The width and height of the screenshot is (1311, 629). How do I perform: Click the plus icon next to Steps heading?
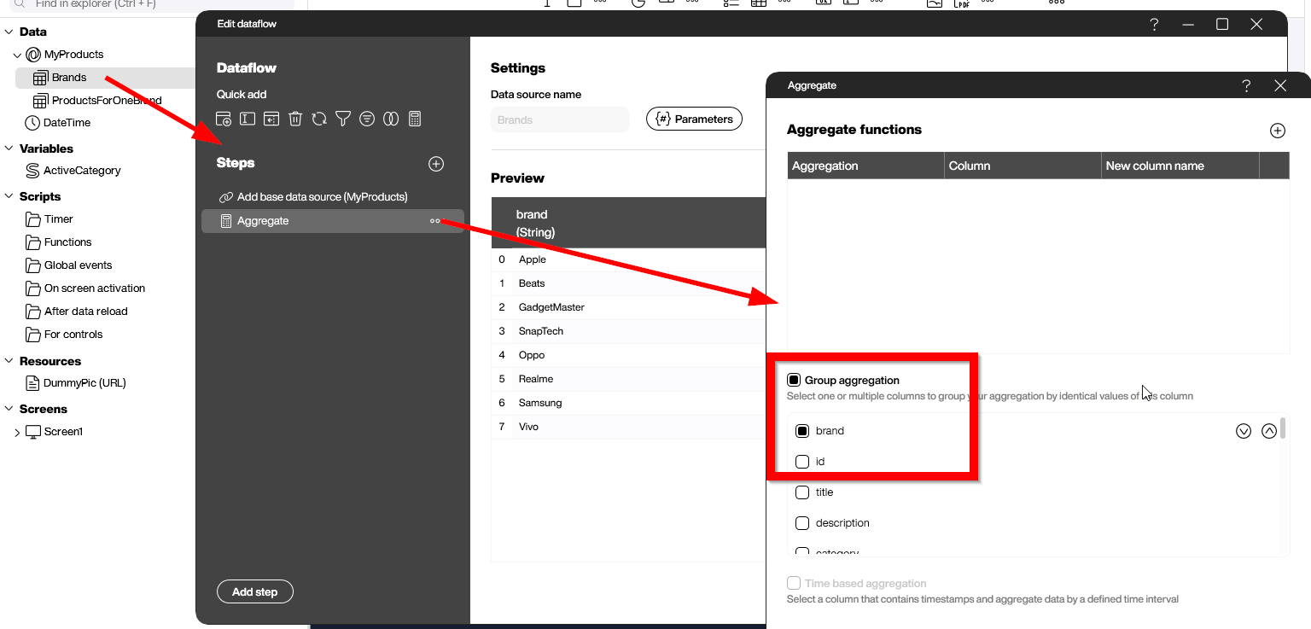coord(436,163)
